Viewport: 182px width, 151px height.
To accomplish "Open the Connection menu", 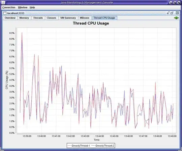I will click(x=9, y=7).
